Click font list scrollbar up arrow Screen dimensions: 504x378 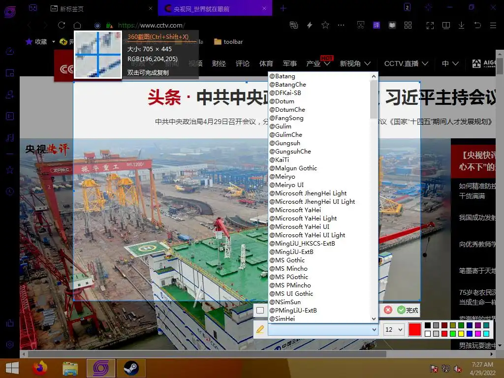[374, 76]
